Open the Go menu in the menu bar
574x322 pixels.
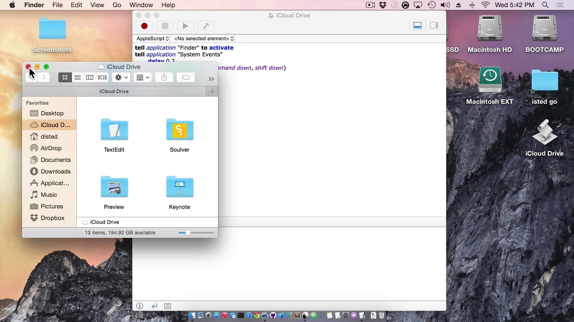(x=117, y=5)
